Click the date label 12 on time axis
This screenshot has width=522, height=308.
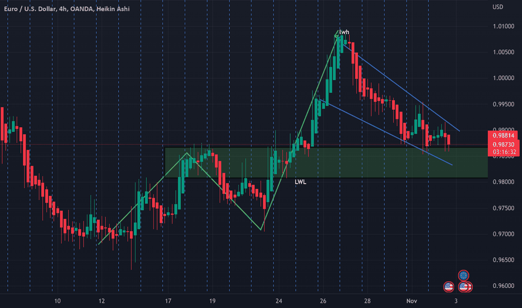101,301
